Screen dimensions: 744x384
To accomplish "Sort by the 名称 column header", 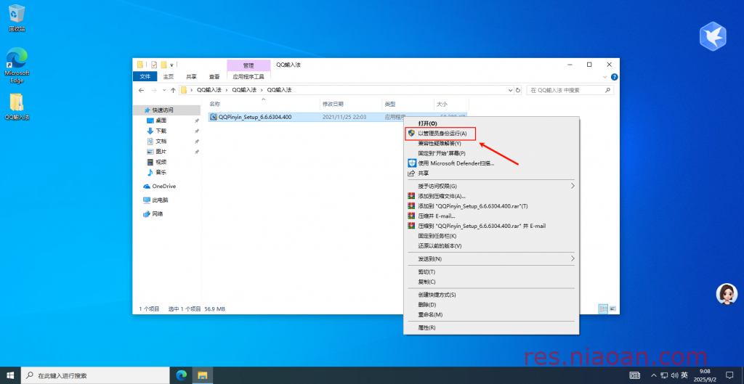I will (264, 104).
